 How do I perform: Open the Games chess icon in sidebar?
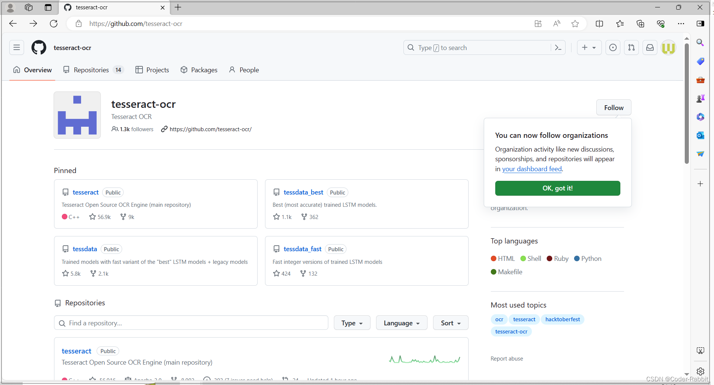(700, 98)
